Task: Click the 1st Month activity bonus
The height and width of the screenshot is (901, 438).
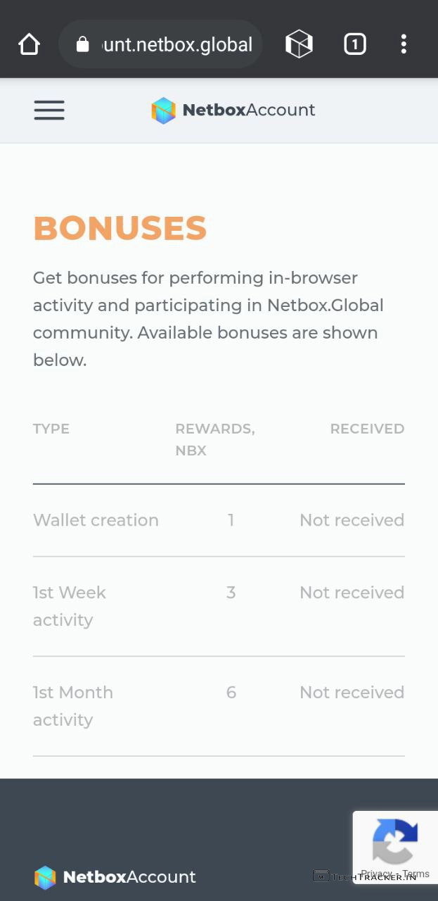Action: click(72, 705)
